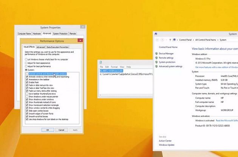Toggle Show translucent selection rectangle
238x157 pixels.
click(27, 105)
